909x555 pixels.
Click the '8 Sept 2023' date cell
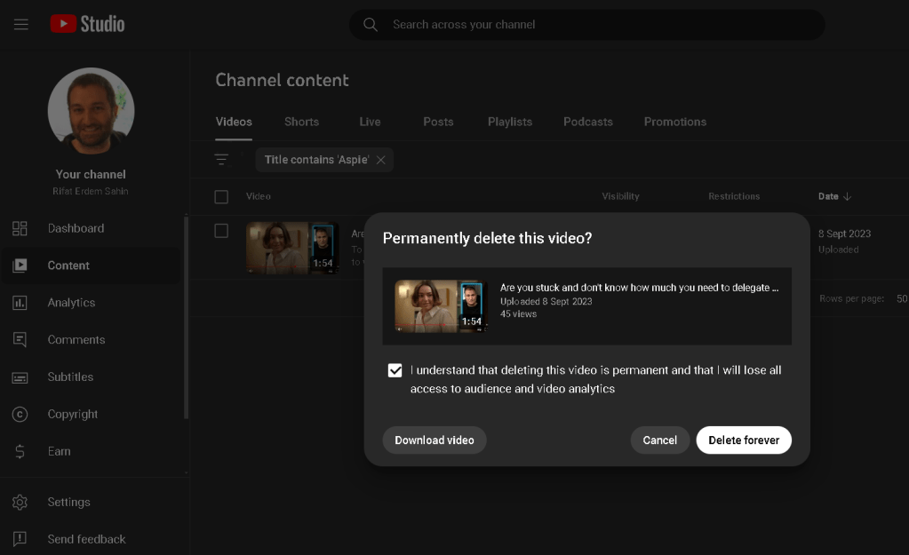[x=845, y=234]
